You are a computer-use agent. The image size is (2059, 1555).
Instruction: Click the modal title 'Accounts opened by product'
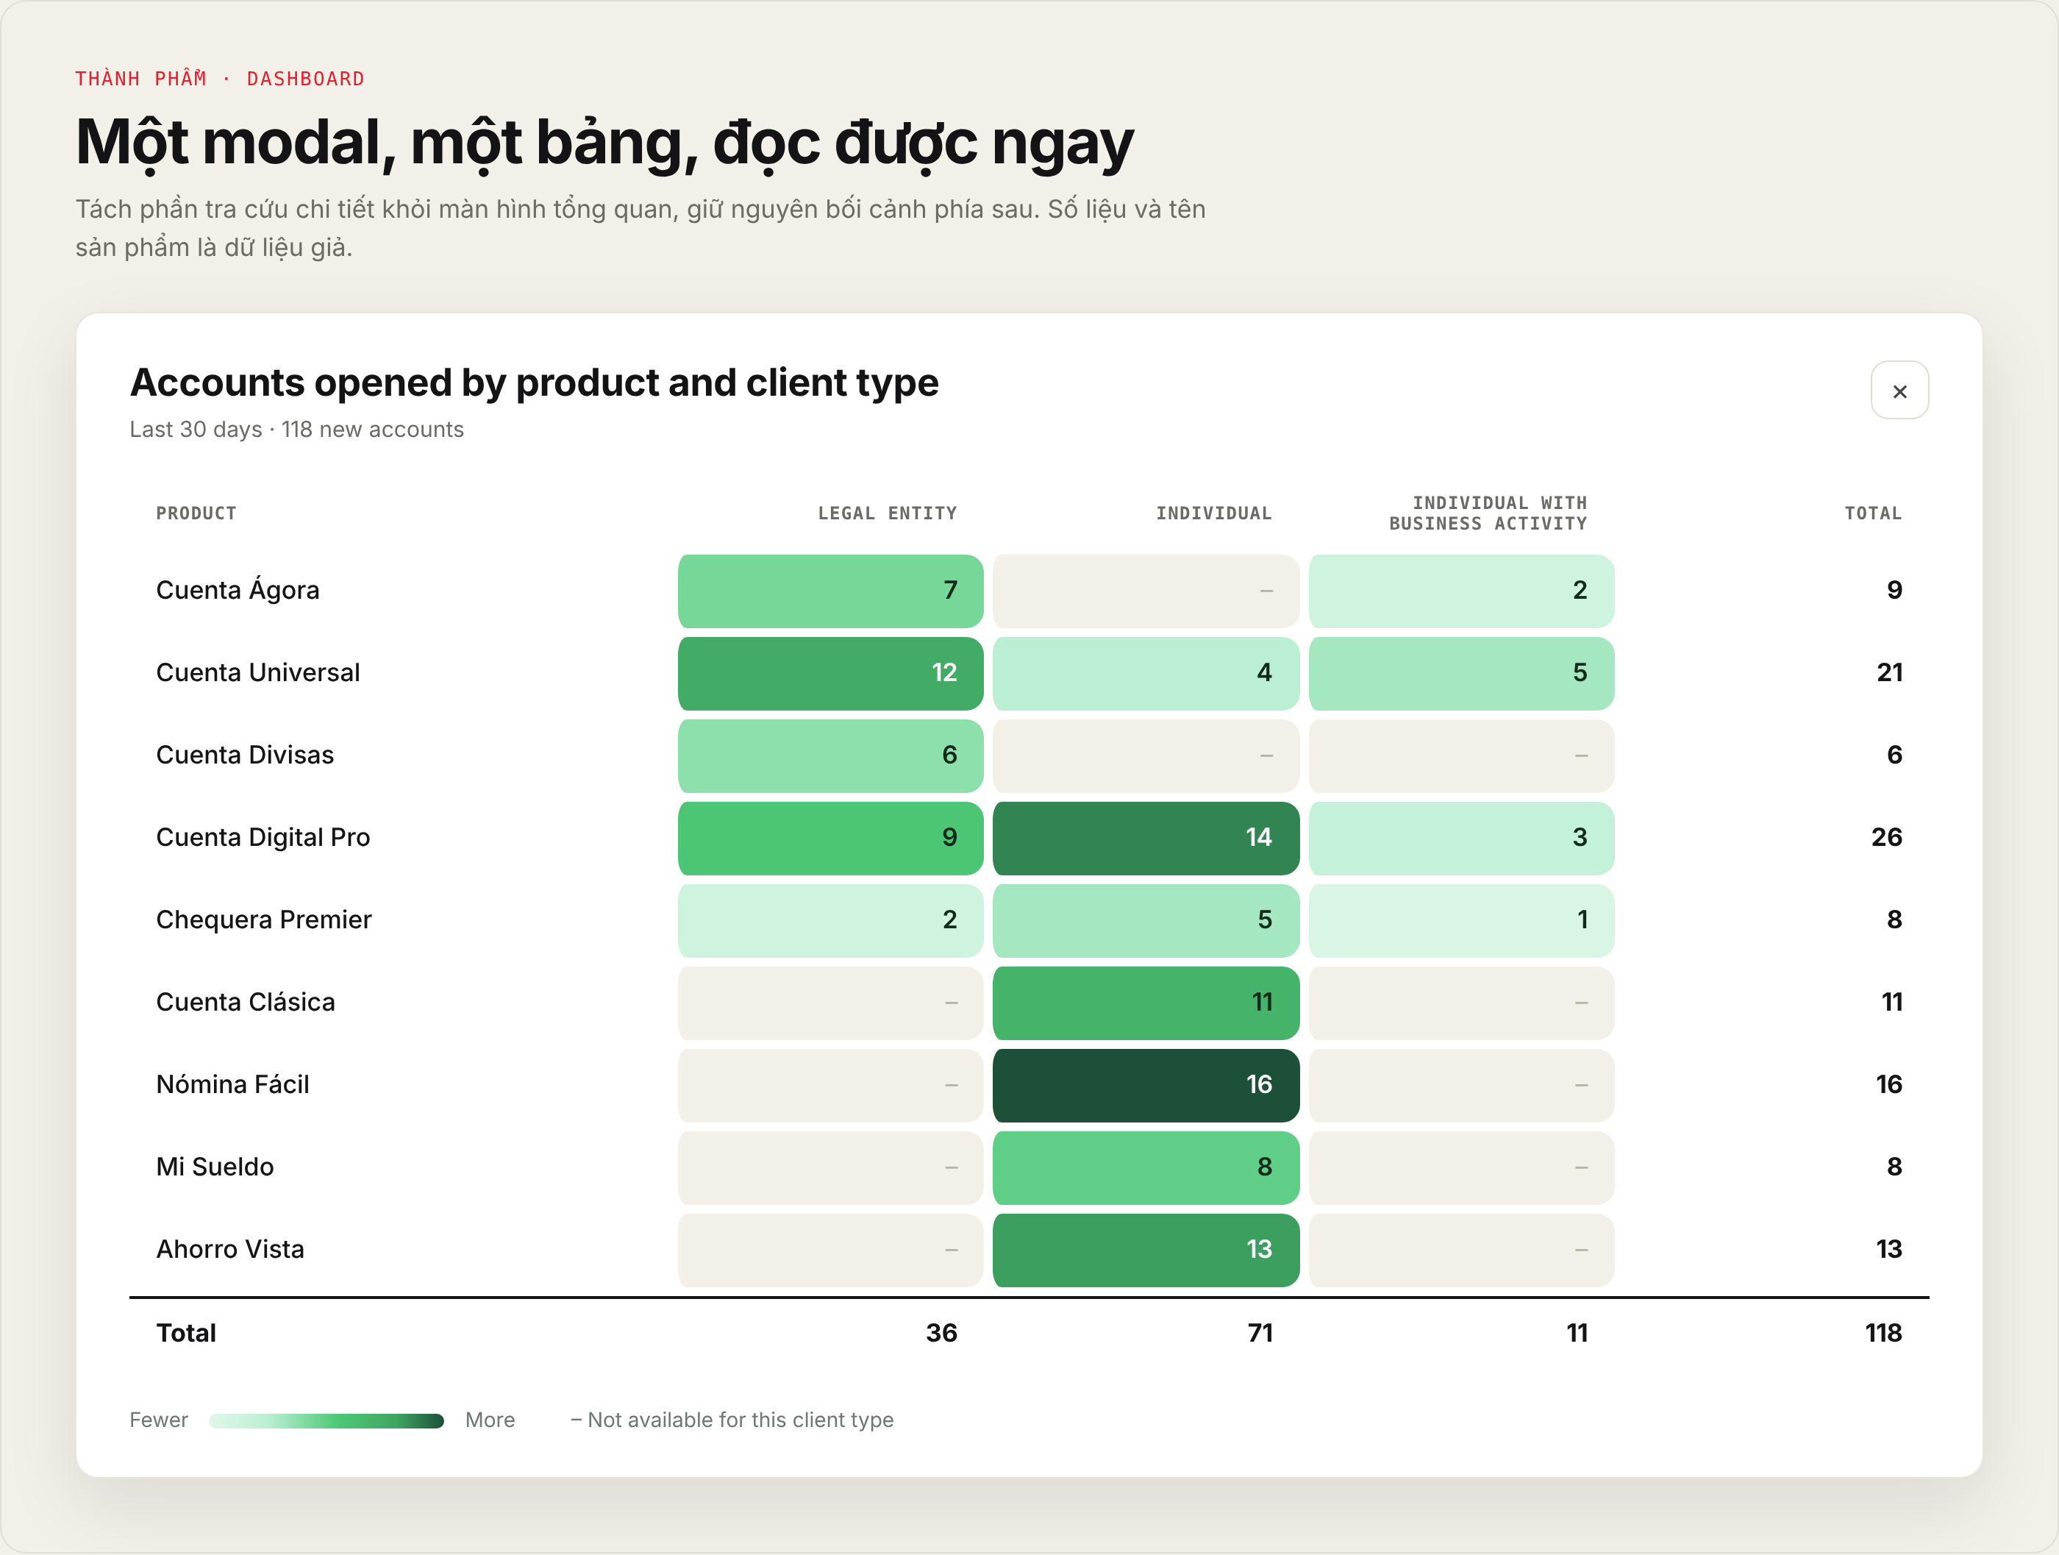click(533, 382)
